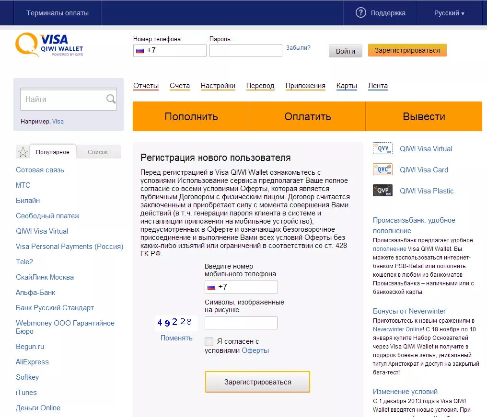487x417 pixels.
Task: Click the Russian flag in login phone field
Action: point(140,51)
